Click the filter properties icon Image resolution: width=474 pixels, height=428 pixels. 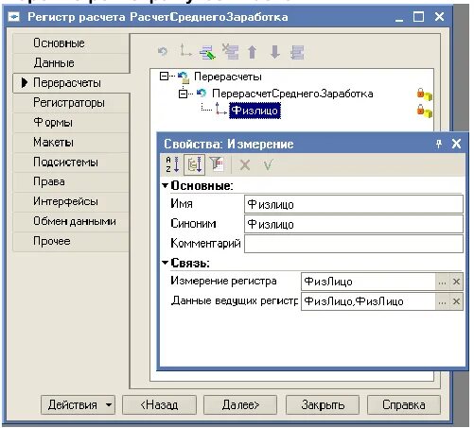click(217, 163)
